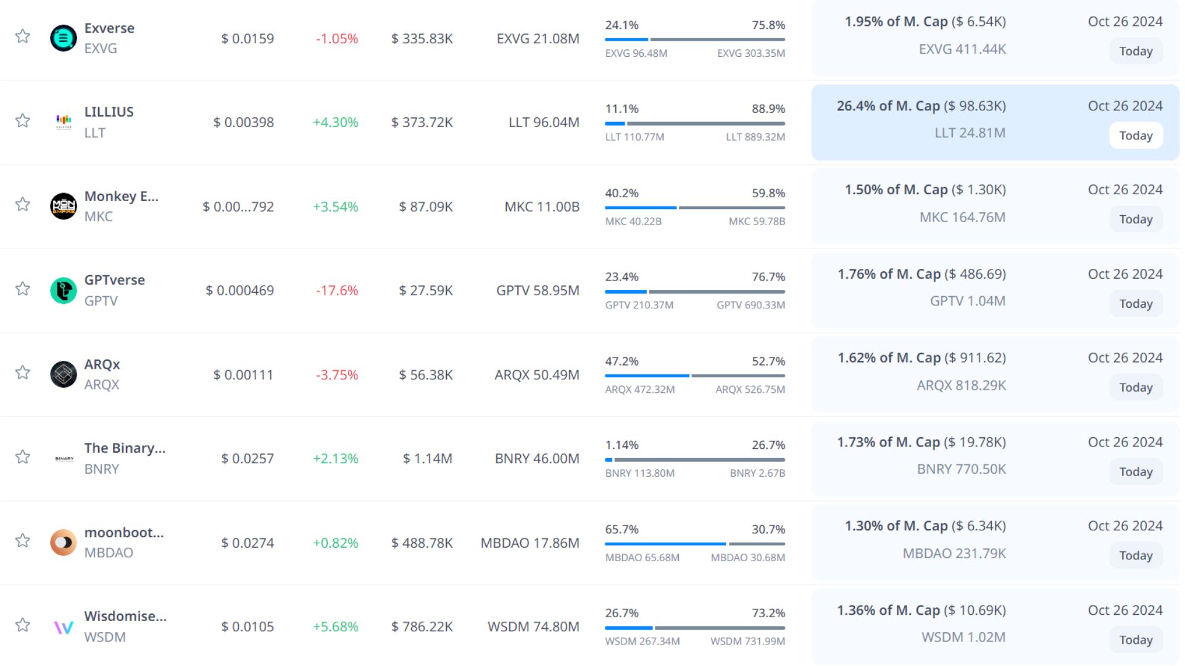Click the Wisdomise W logo icon

click(63, 627)
